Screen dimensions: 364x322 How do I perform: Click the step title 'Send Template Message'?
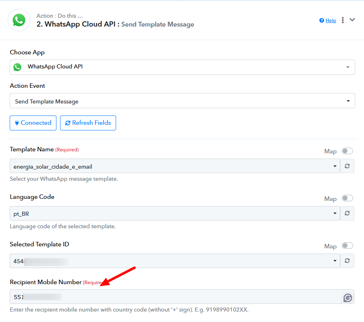(158, 24)
